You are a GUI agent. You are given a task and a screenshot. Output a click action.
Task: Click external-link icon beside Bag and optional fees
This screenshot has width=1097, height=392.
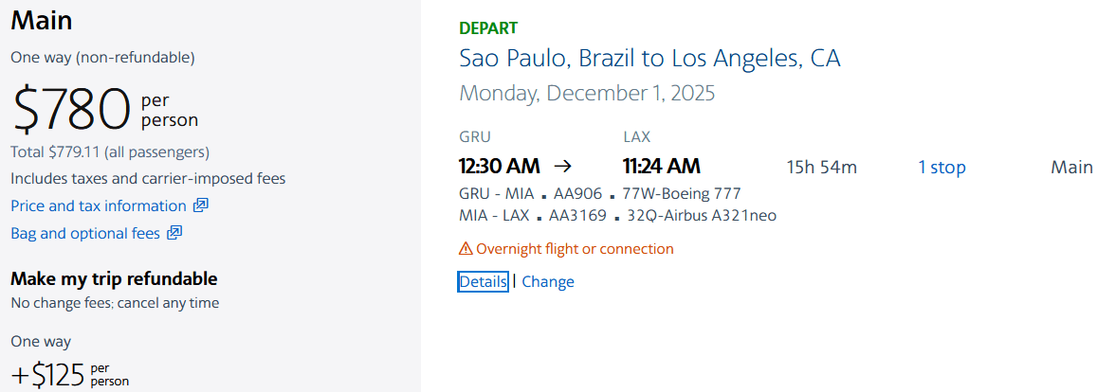pos(174,233)
